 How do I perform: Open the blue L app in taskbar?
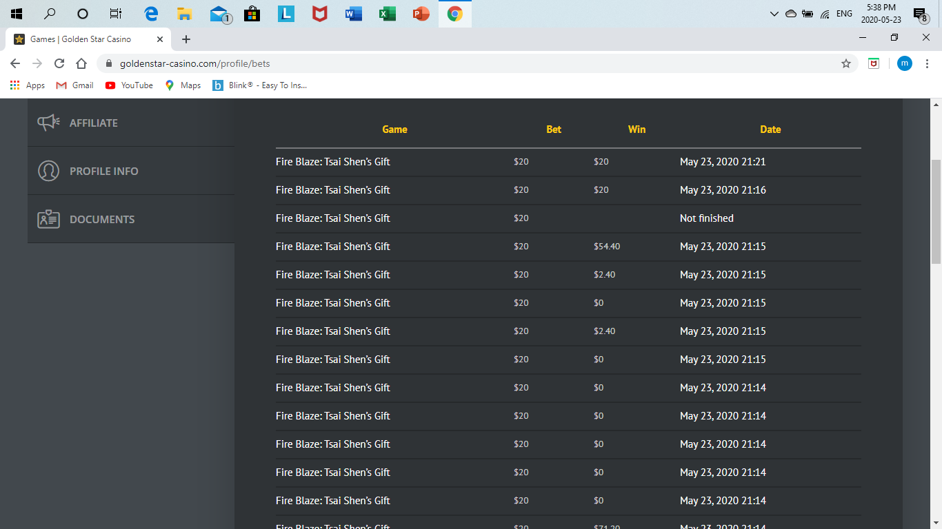(286, 14)
